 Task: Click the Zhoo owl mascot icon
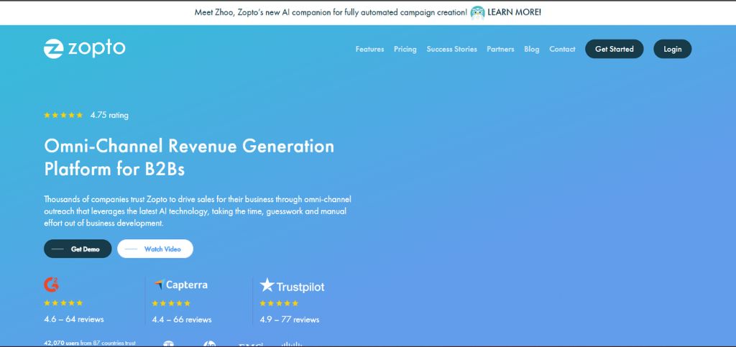477,13
